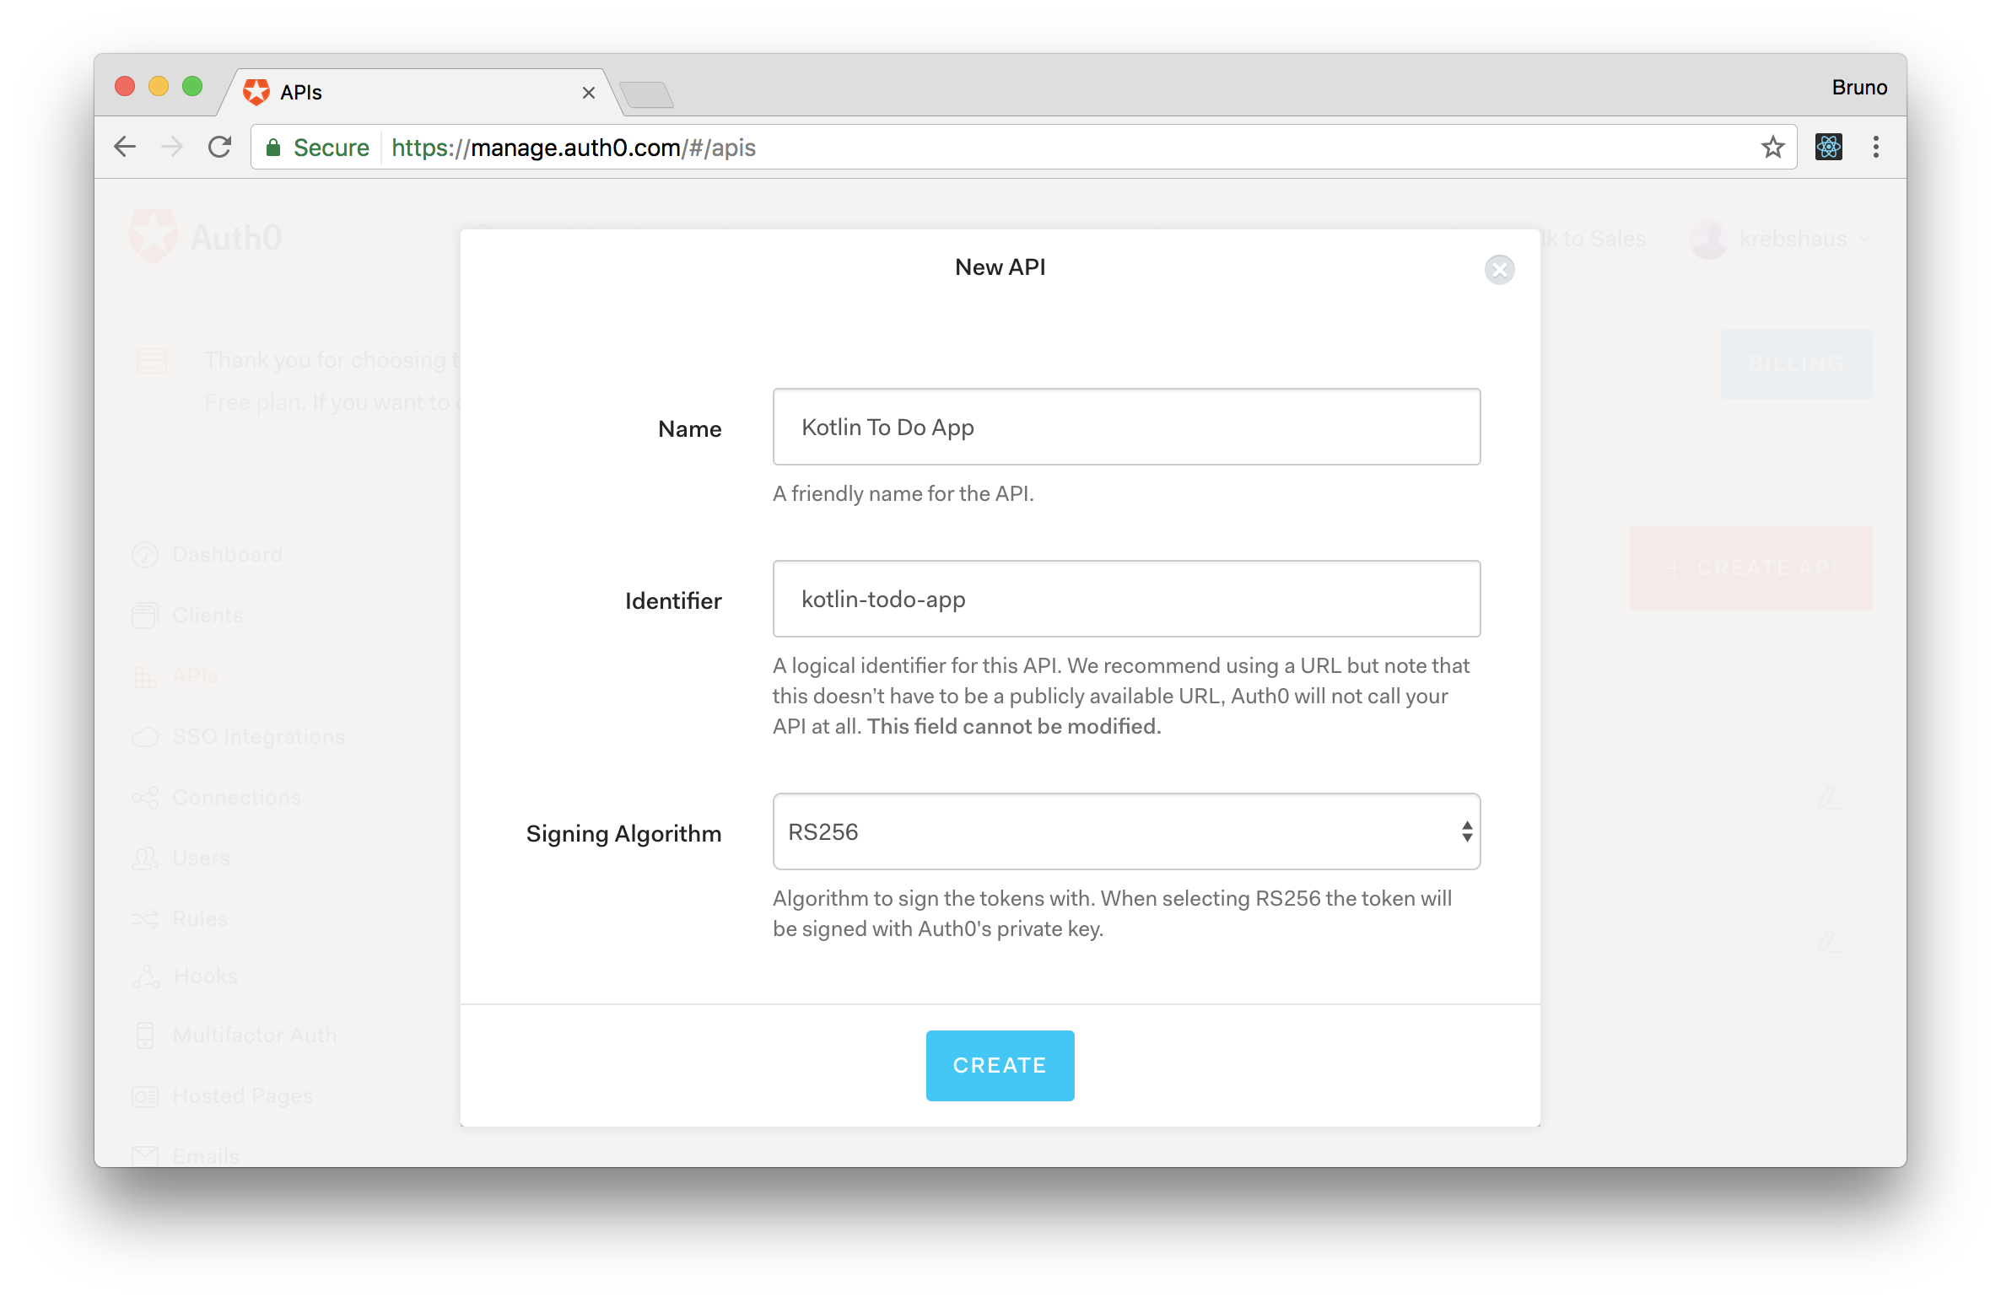The image size is (2001, 1302).
Task: Click the Bruno profile button
Action: [x=1858, y=88]
